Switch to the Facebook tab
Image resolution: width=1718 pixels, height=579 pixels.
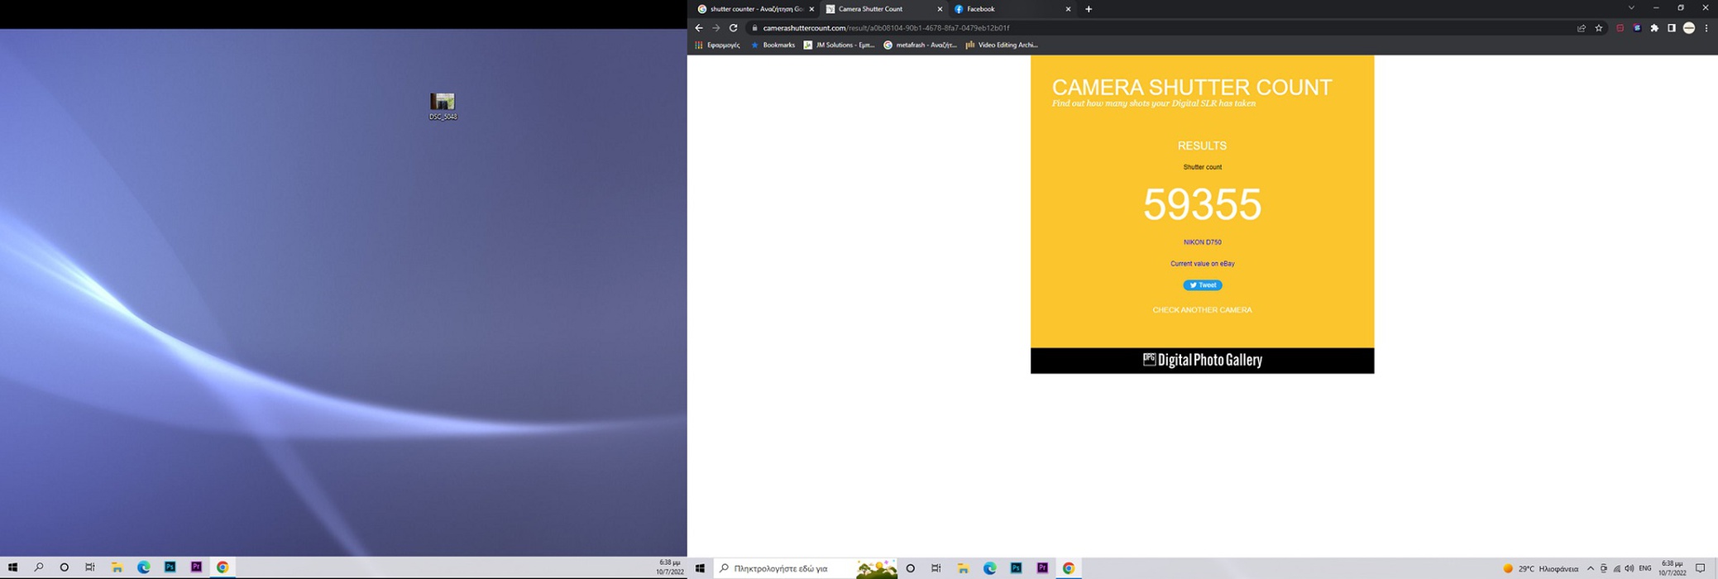(1013, 9)
